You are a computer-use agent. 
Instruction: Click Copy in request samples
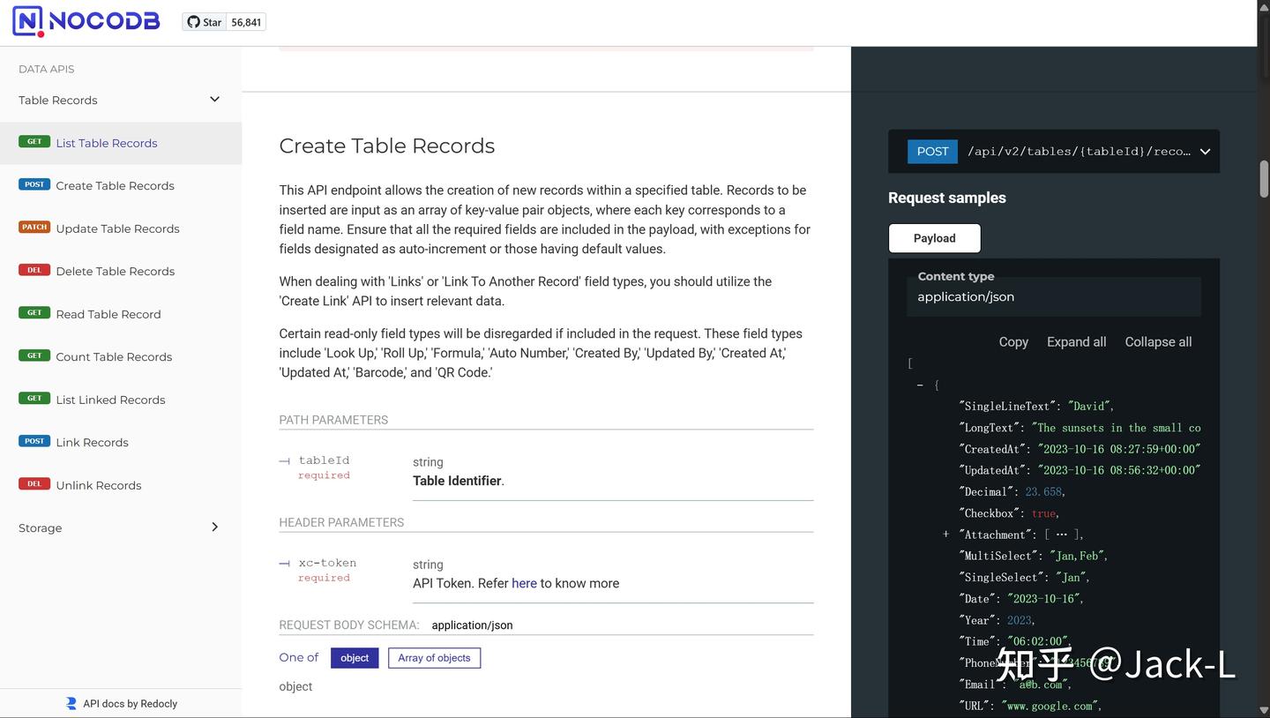[1013, 342]
